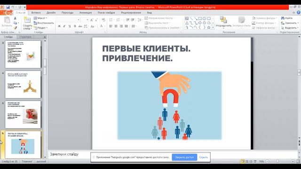Increase the list indent level

133,20
